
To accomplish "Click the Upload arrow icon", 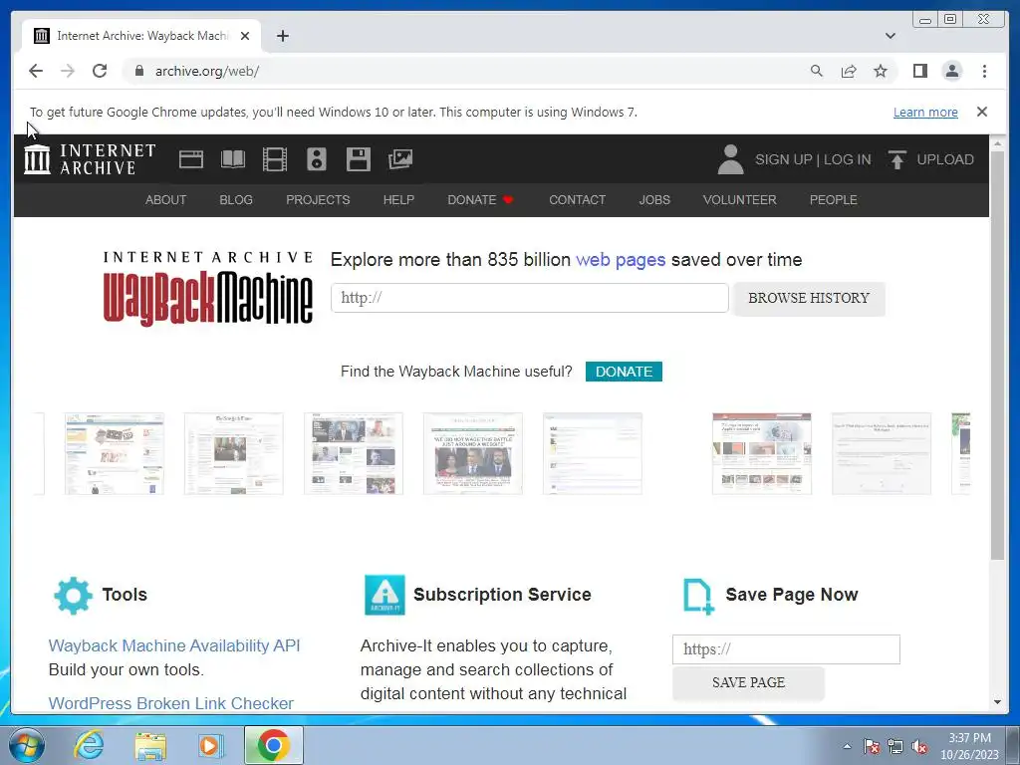I will pyautogui.click(x=897, y=159).
